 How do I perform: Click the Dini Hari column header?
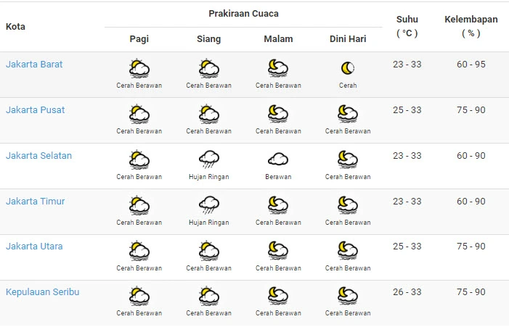pos(348,39)
